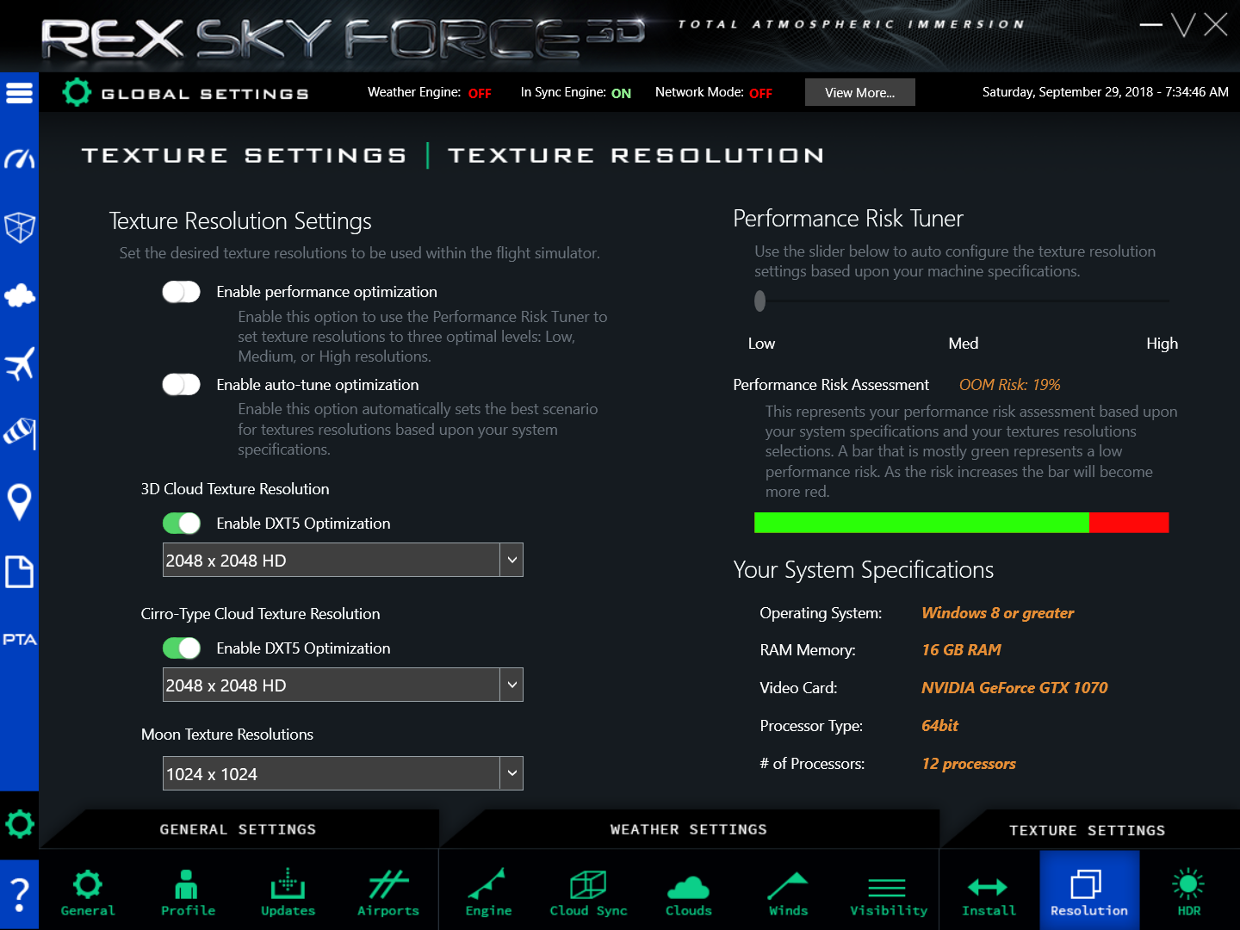The height and width of the screenshot is (930, 1240).
Task: Click the red portion of risk bar
Action: click(1129, 523)
